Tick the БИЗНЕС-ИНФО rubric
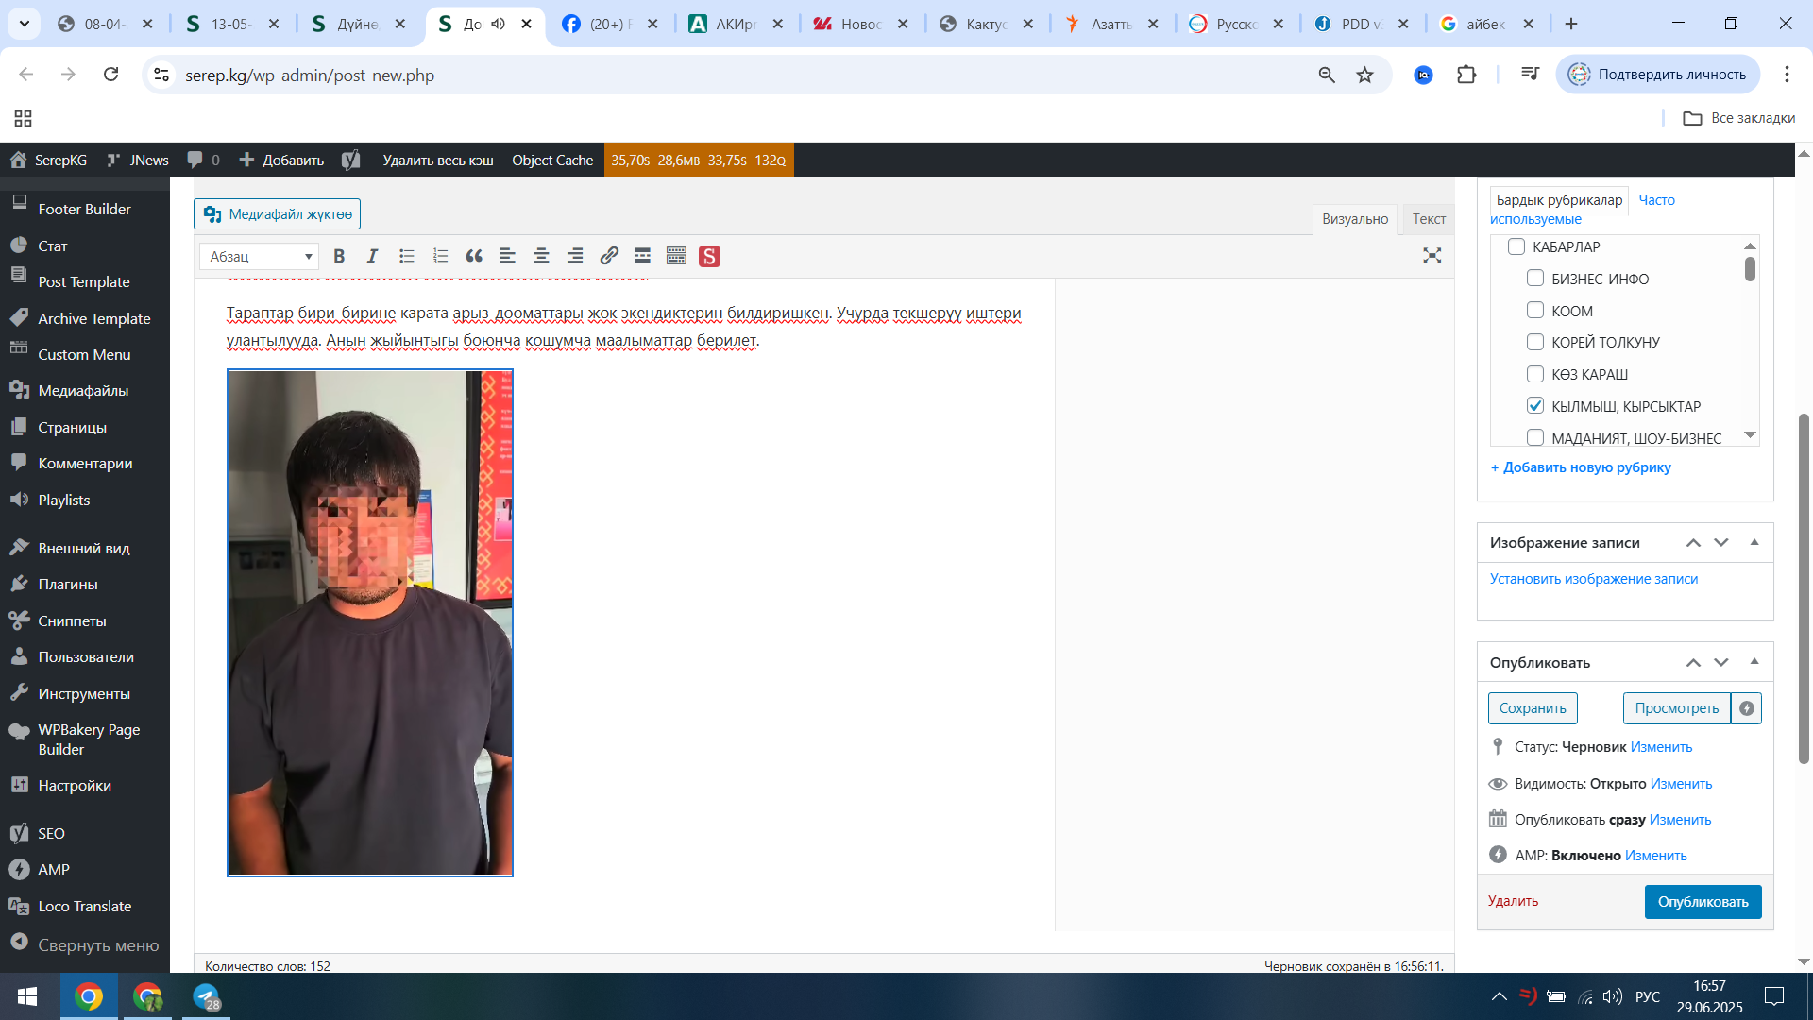Image resolution: width=1813 pixels, height=1020 pixels. 1535,279
